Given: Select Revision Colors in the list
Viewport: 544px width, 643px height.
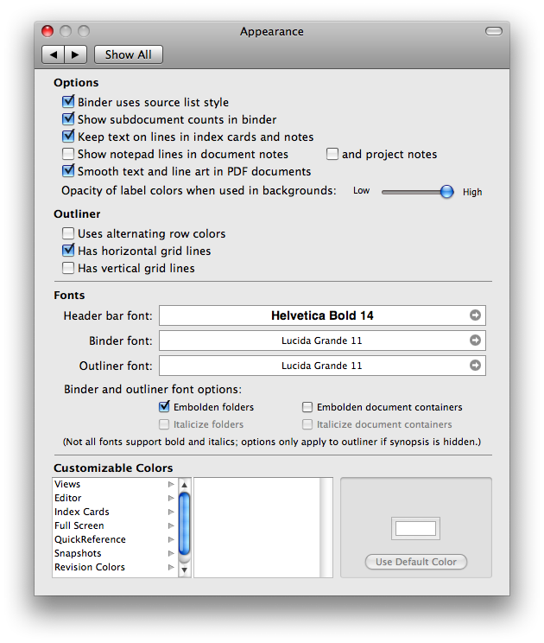Looking at the screenshot, I should (x=90, y=567).
